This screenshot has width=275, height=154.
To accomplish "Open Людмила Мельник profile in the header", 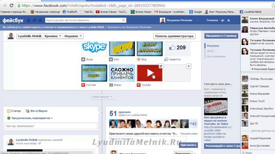I will (x=176, y=20).
